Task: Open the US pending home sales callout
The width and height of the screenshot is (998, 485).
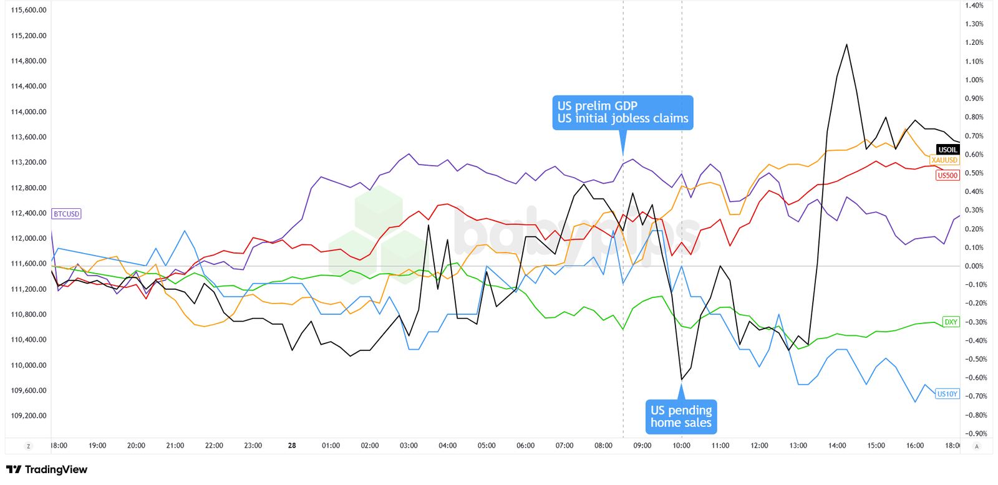Action: click(681, 416)
